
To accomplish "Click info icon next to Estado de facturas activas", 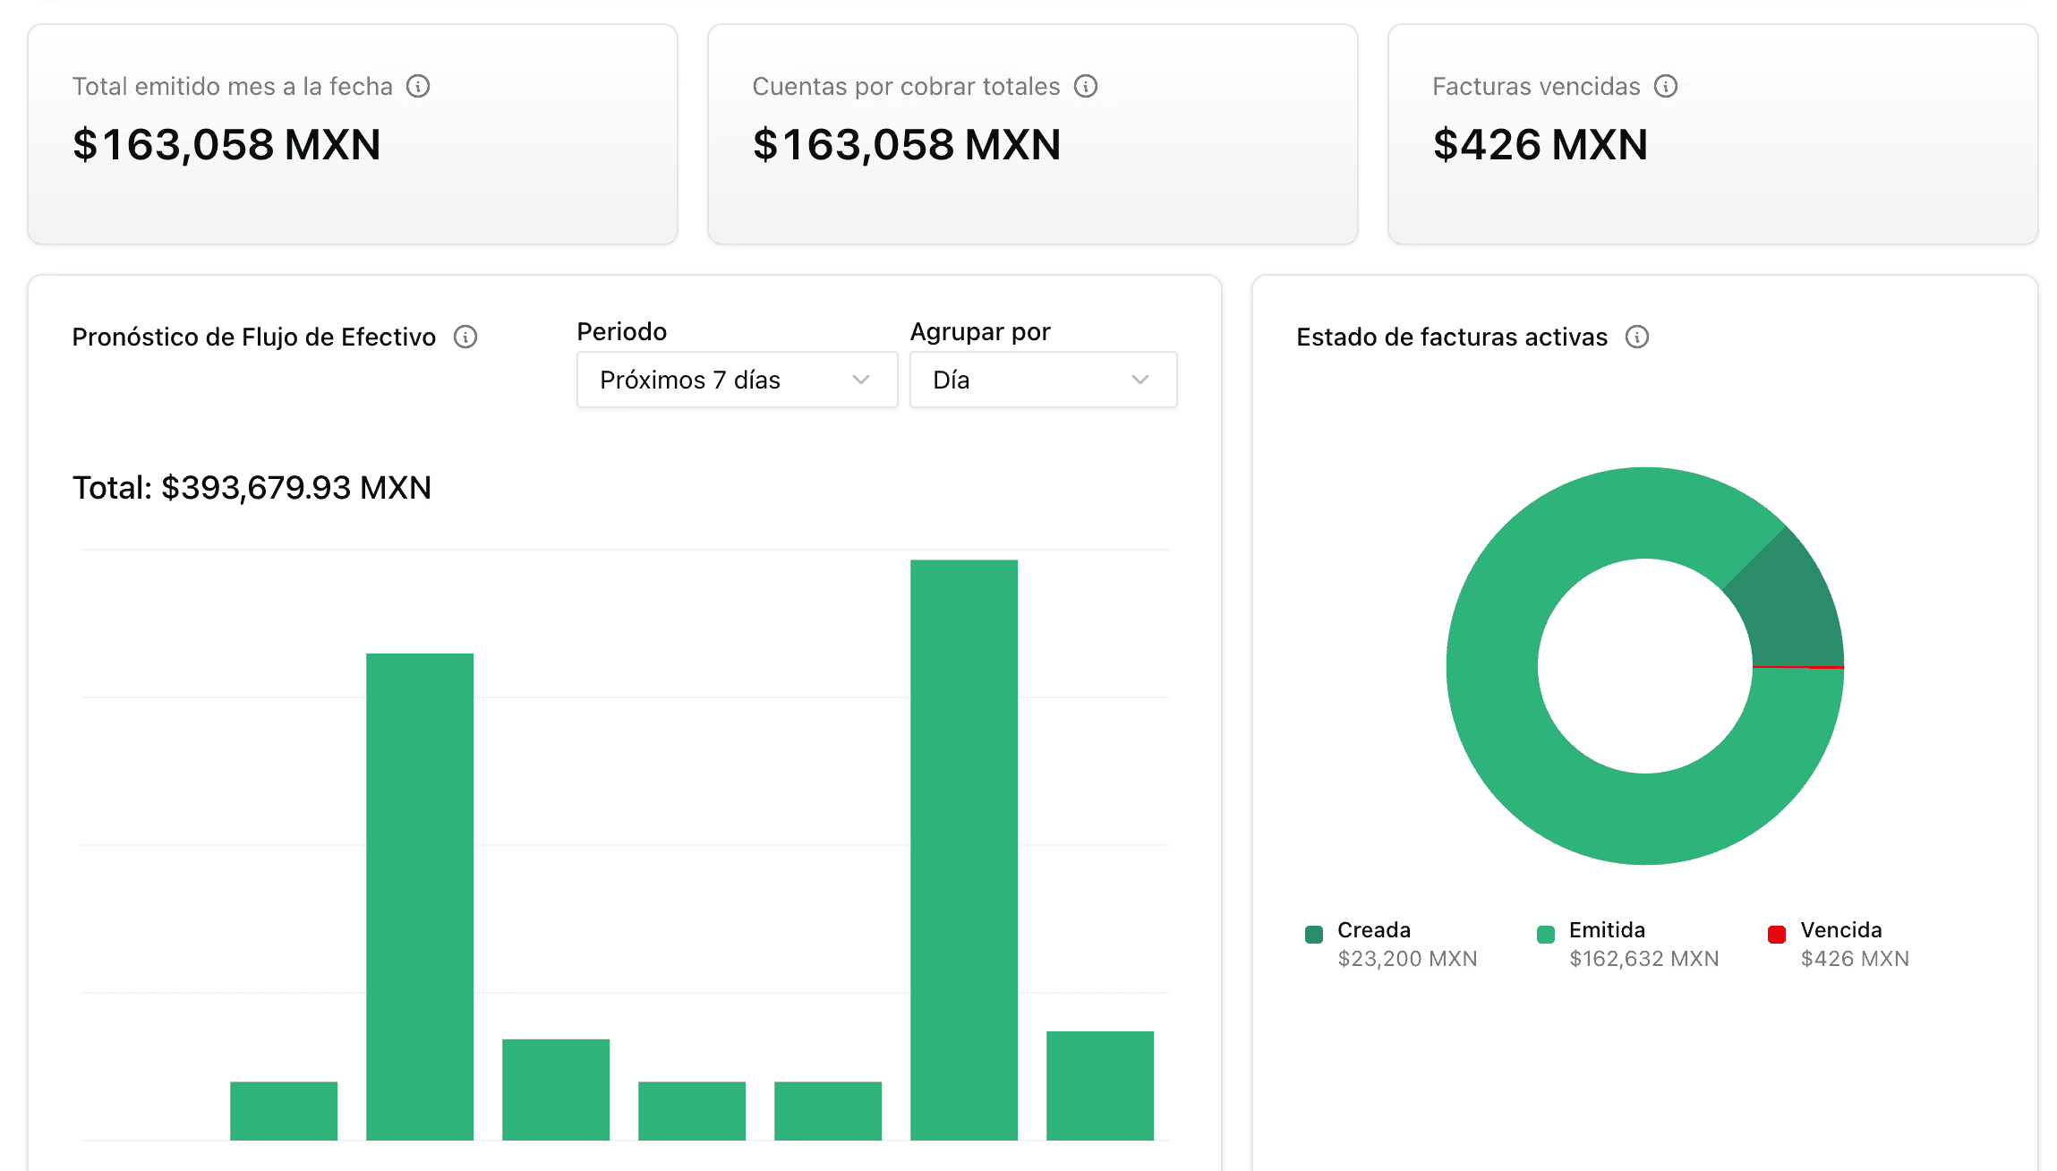I will [1637, 337].
